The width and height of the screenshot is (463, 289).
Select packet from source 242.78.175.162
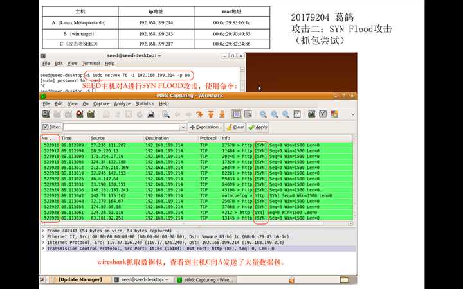tap(197, 195)
